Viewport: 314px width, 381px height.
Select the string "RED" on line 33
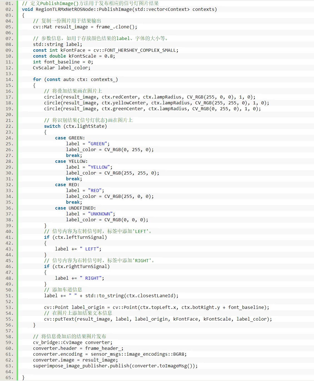point(95,190)
